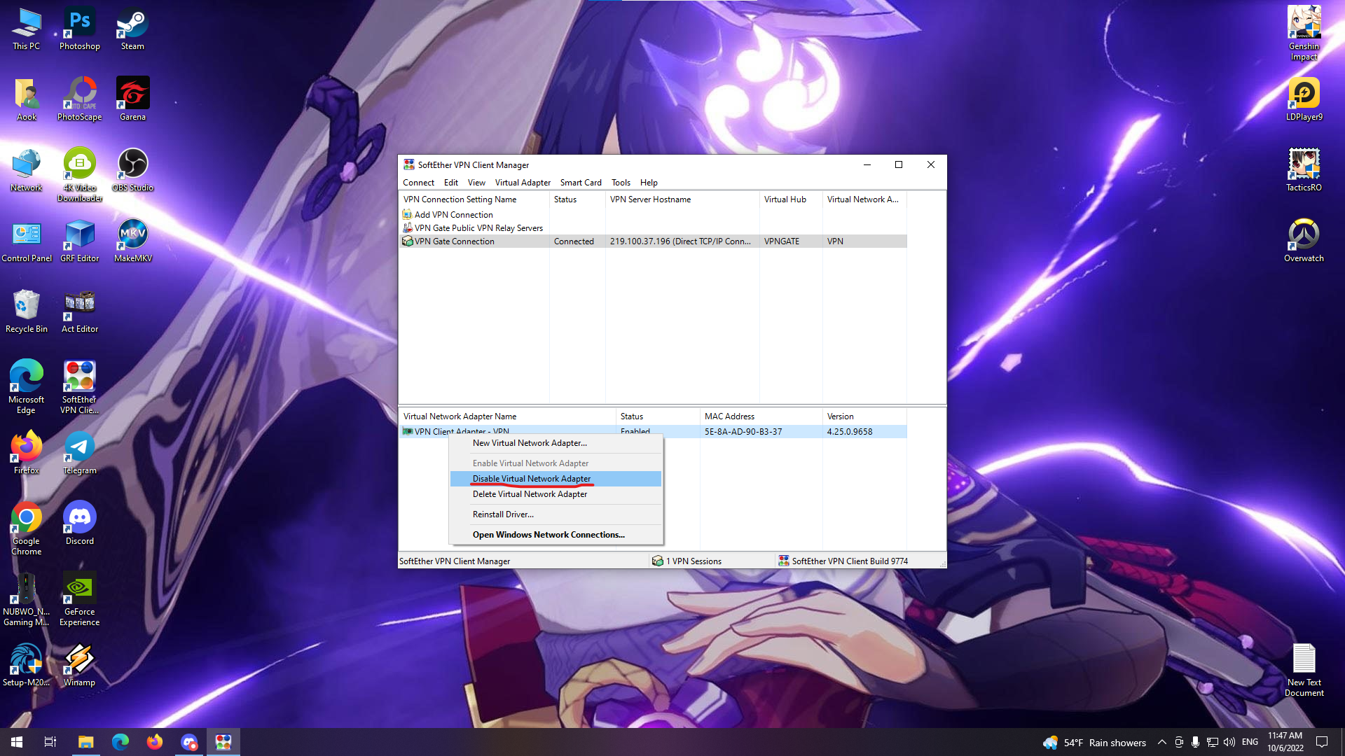Open the Connect menu
Image resolution: width=1345 pixels, height=756 pixels.
tap(418, 183)
